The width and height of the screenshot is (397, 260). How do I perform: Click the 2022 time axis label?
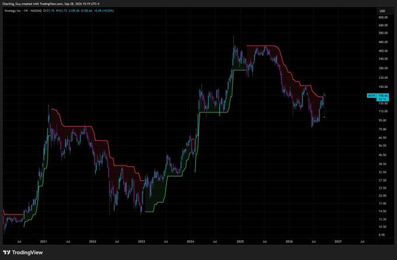[x=93, y=241]
